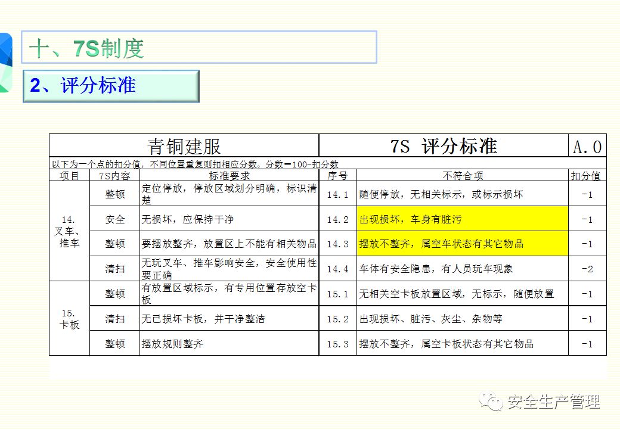Click the "青铜建服" table header
This screenshot has height=429, width=620.
click(184, 146)
